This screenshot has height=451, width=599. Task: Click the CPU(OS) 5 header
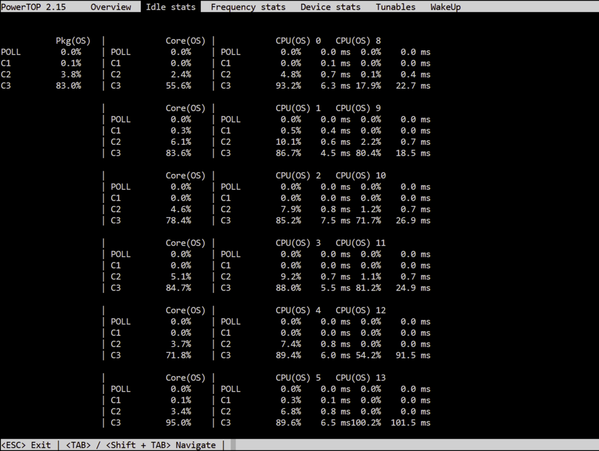[298, 378]
